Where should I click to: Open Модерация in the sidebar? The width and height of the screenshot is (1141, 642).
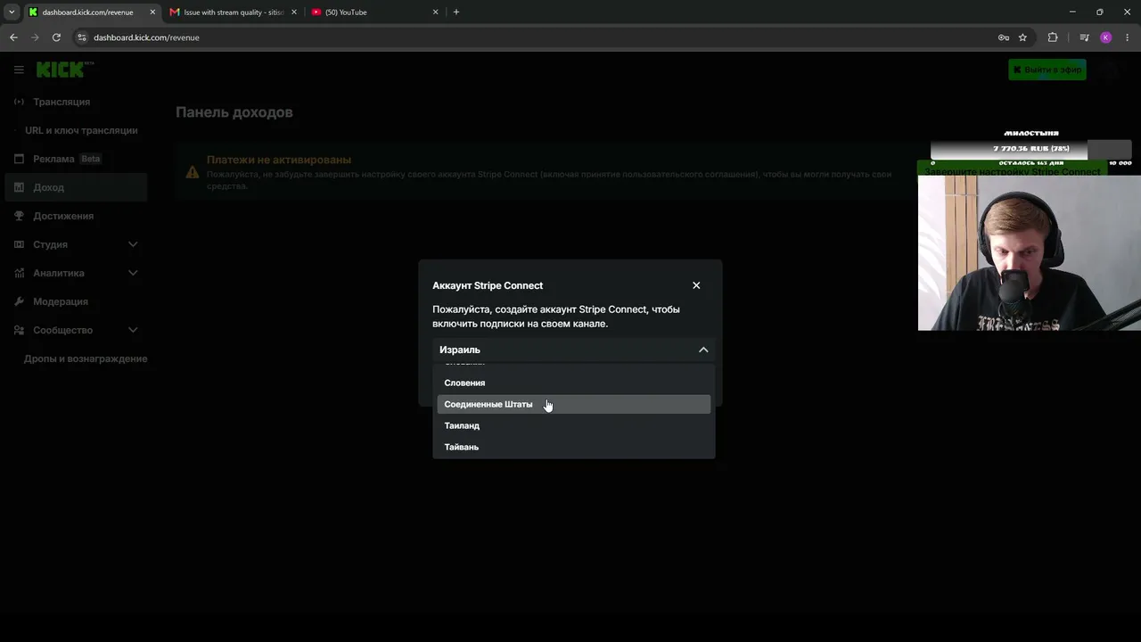77,301
